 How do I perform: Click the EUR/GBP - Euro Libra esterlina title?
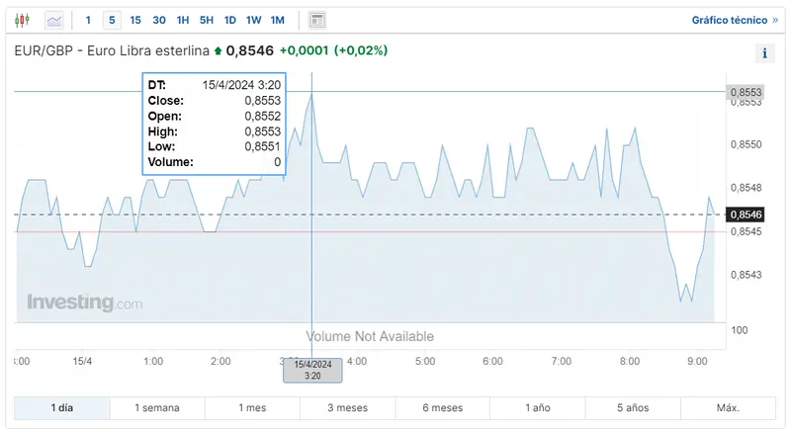coord(112,50)
